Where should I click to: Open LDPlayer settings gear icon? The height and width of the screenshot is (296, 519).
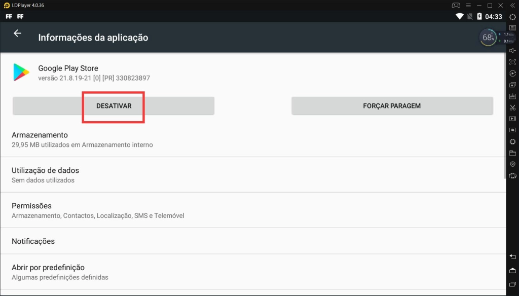(512, 17)
